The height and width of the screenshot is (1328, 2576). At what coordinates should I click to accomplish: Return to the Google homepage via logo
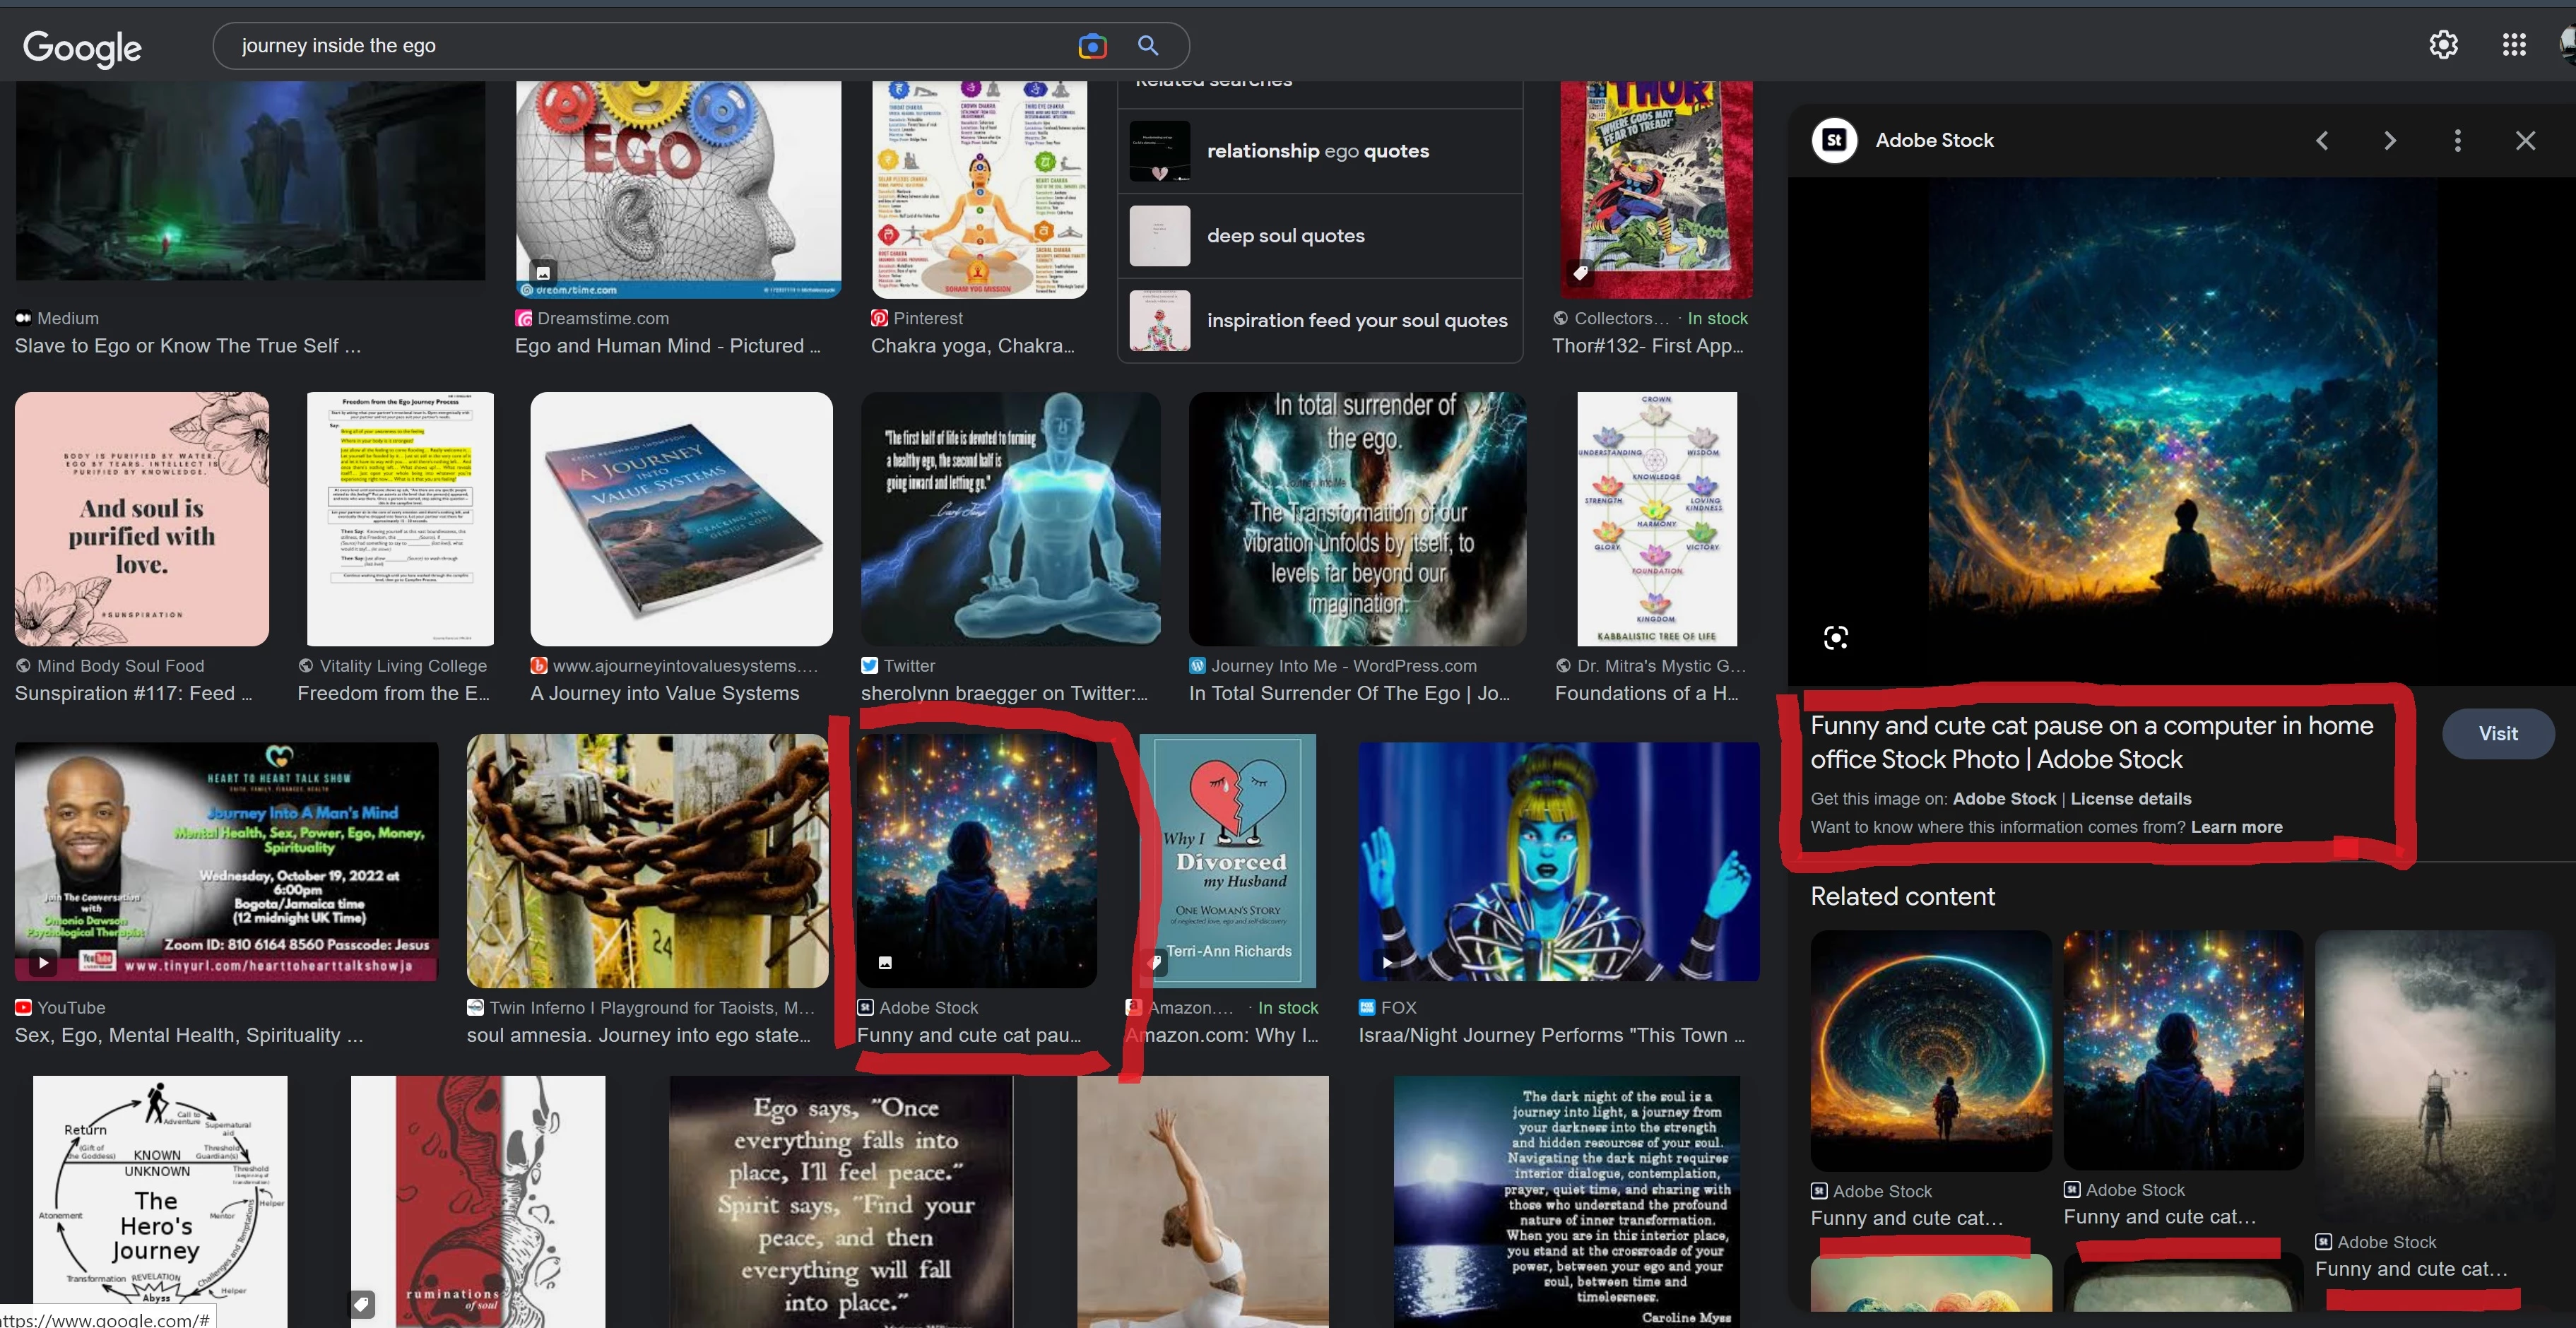coord(82,47)
